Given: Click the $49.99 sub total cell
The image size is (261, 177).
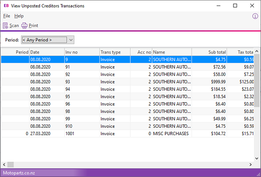Looking at the screenshot, I should point(209,119).
